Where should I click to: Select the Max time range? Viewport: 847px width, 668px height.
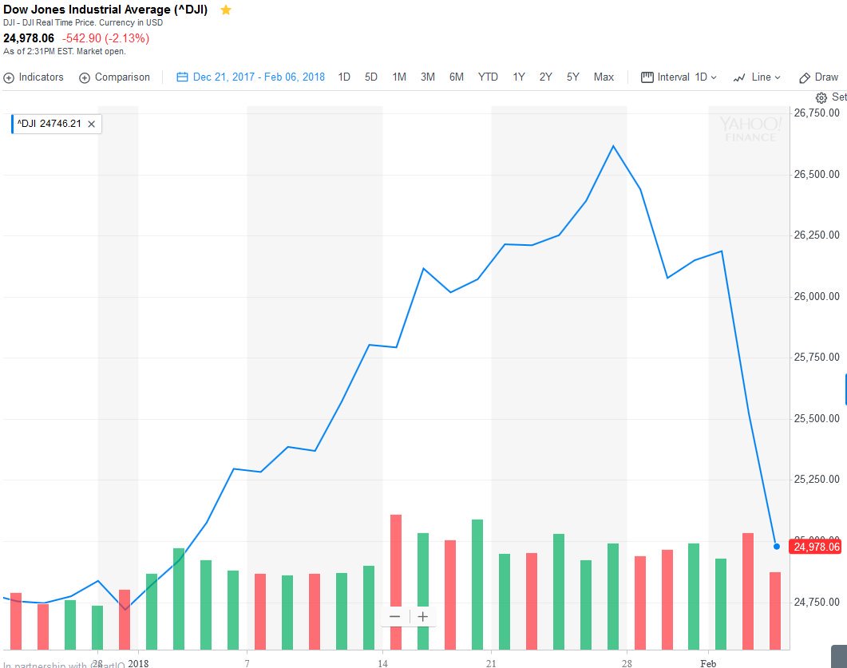click(x=604, y=77)
